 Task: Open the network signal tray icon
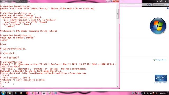(151, 93)
